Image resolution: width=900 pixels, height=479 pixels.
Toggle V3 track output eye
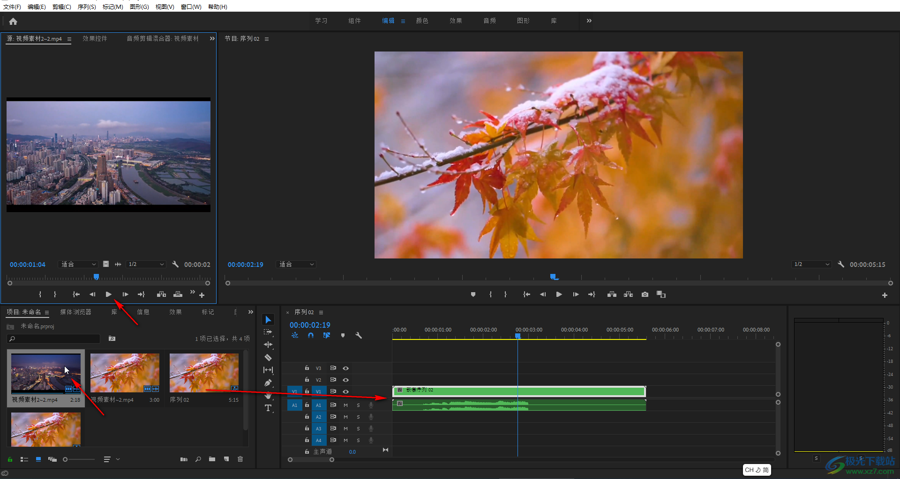point(345,368)
